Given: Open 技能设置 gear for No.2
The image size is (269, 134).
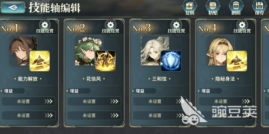Looking at the screenshot, I should point(111,27).
